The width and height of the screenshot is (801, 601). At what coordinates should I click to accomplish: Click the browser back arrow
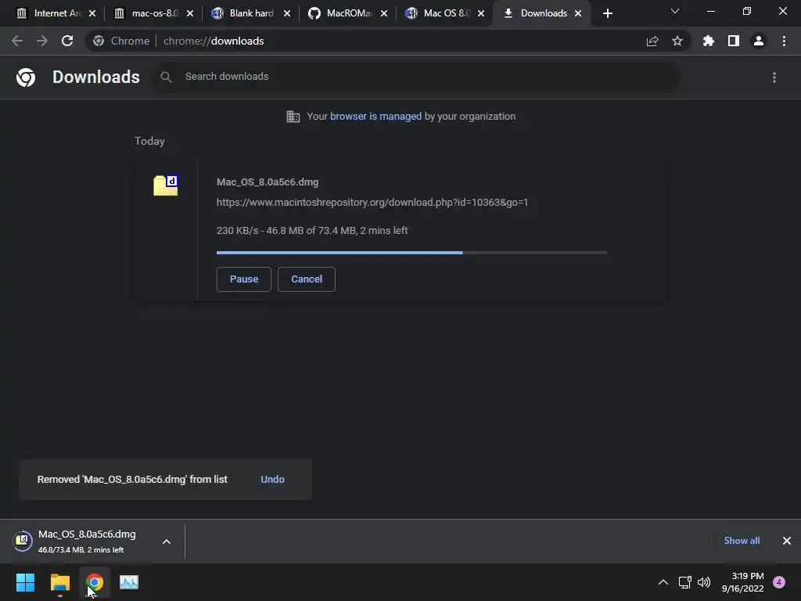pos(17,41)
